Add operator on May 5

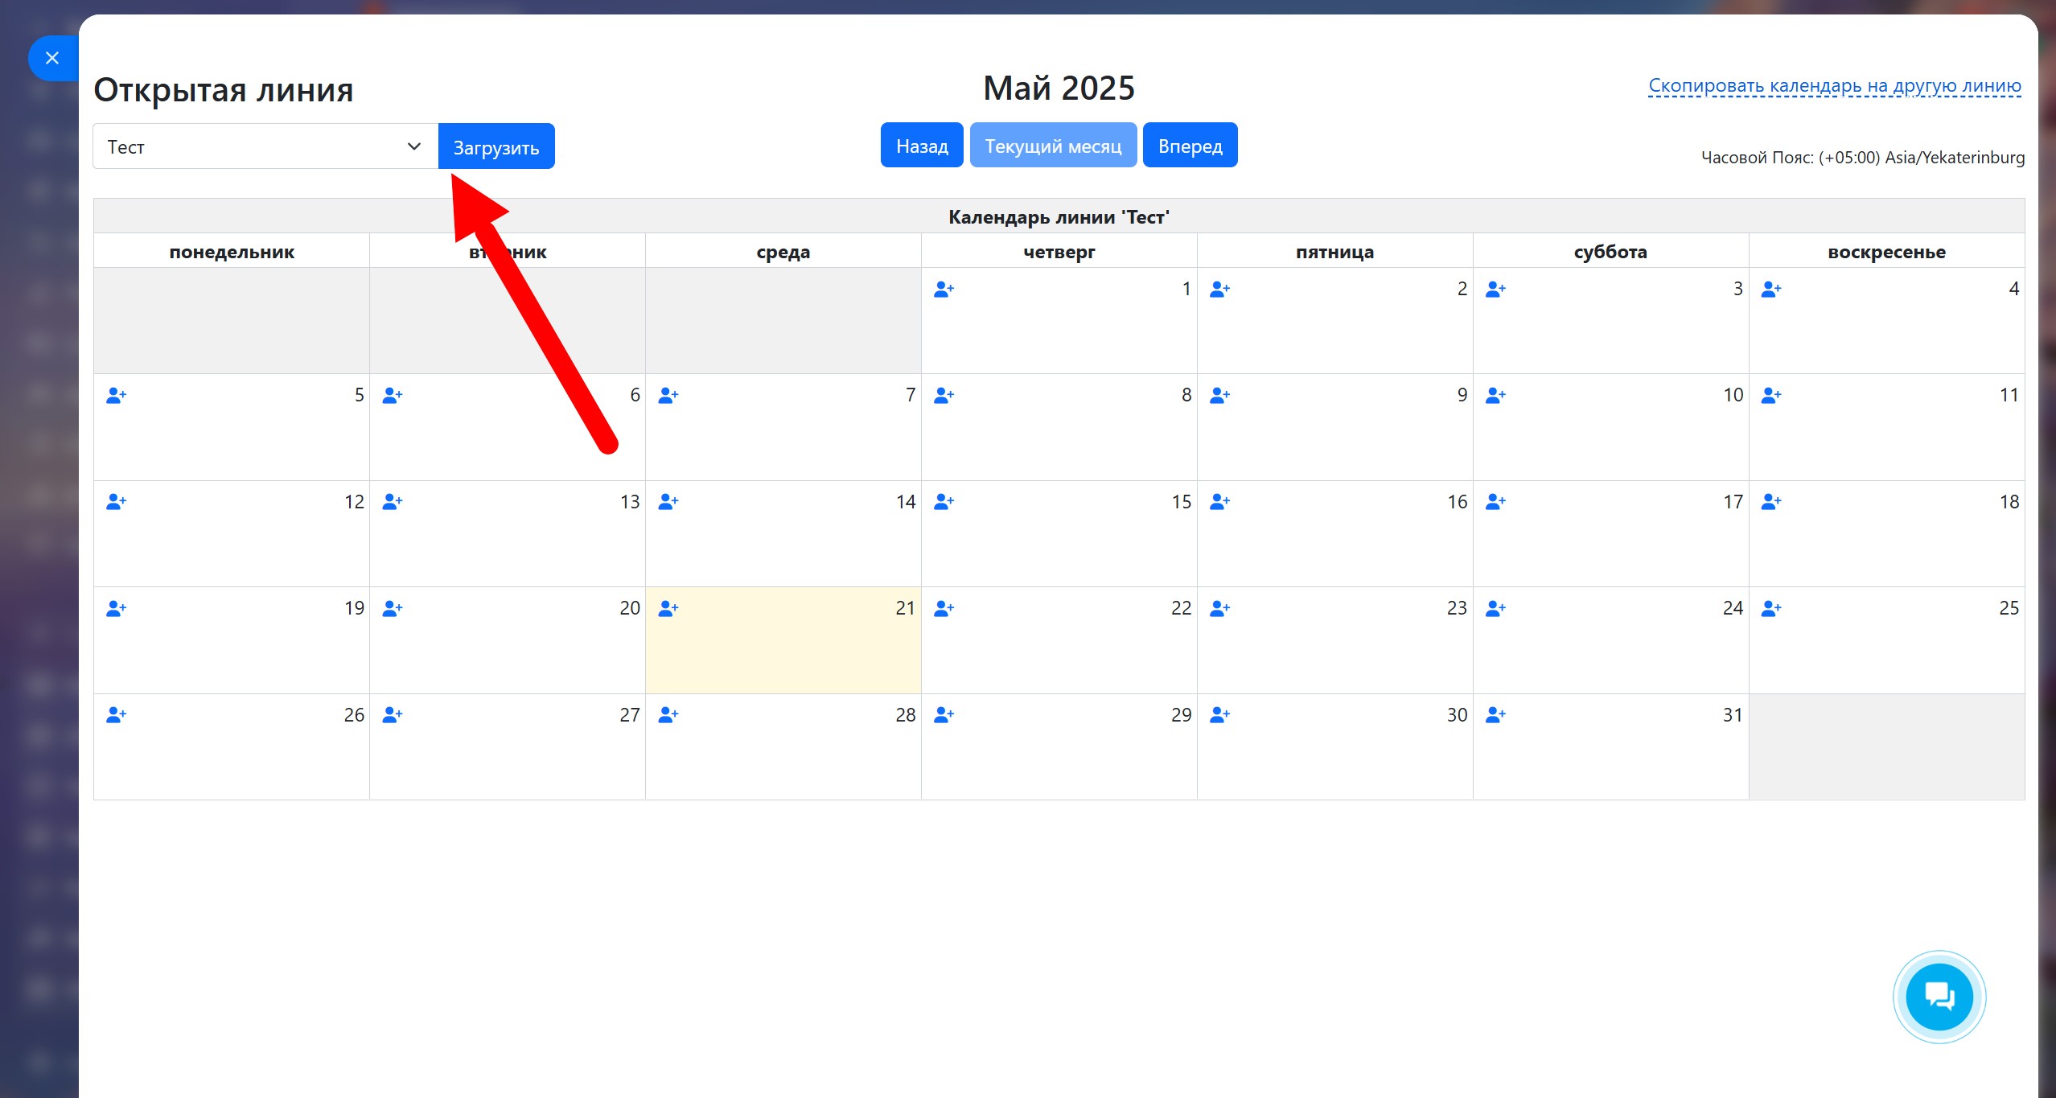click(x=116, y=396)
